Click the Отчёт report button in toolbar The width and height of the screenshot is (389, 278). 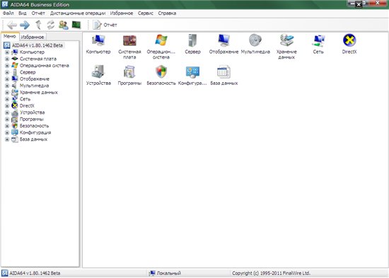coord(105,25)
